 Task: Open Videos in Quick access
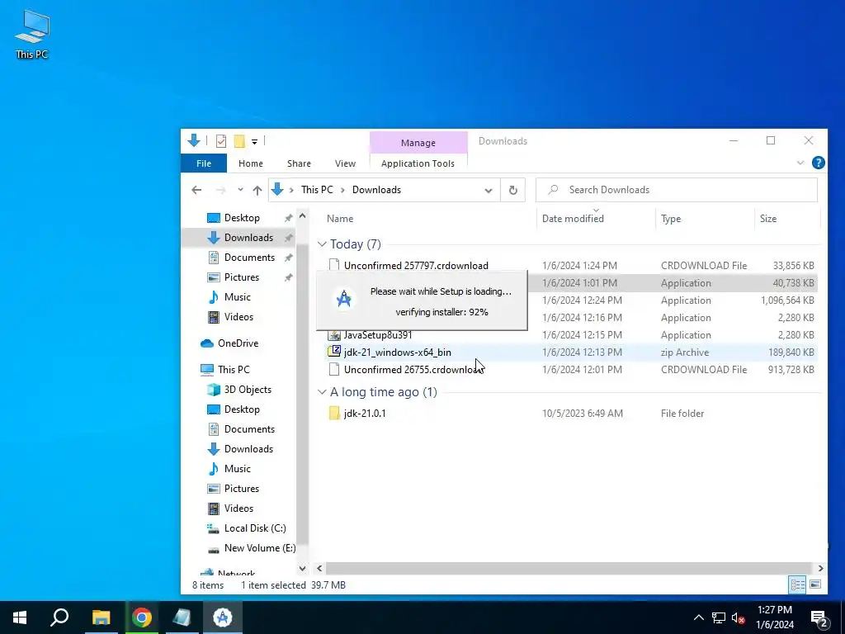pyautogui.click(x=238, y=317)
